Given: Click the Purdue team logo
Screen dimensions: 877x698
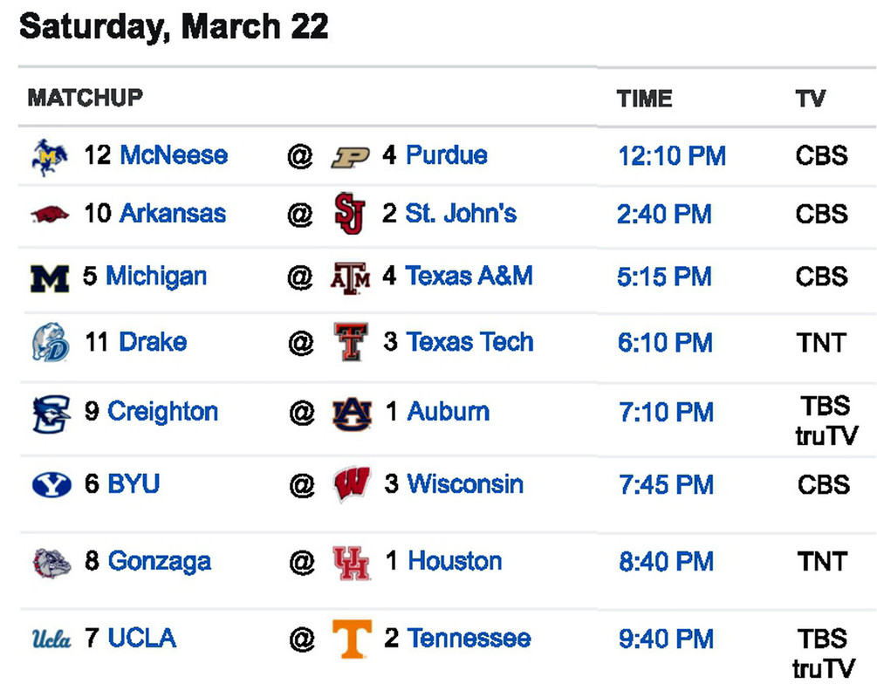Looking at the screenshot, I should pyautogui.click(x=351, y=157).
